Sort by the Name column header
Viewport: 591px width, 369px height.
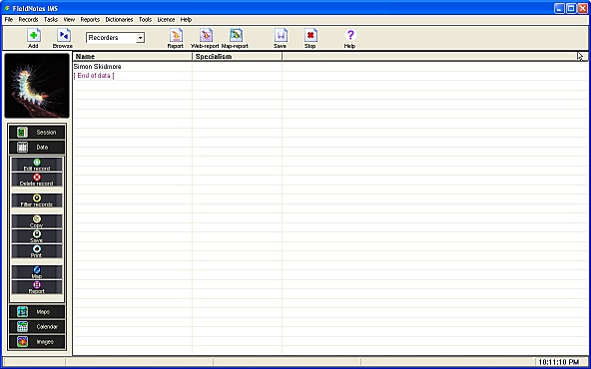pyautogui.click(x=133, y=57)
